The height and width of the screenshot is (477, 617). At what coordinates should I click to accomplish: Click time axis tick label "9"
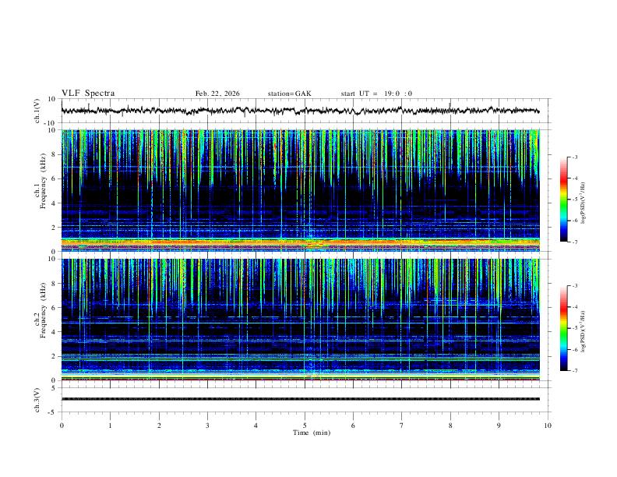(499, 426)
